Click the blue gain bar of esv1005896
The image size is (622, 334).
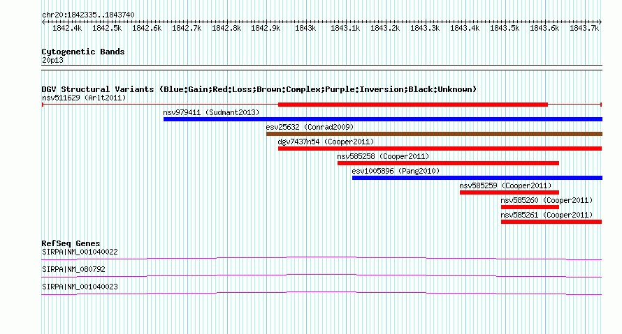(477, 178)
